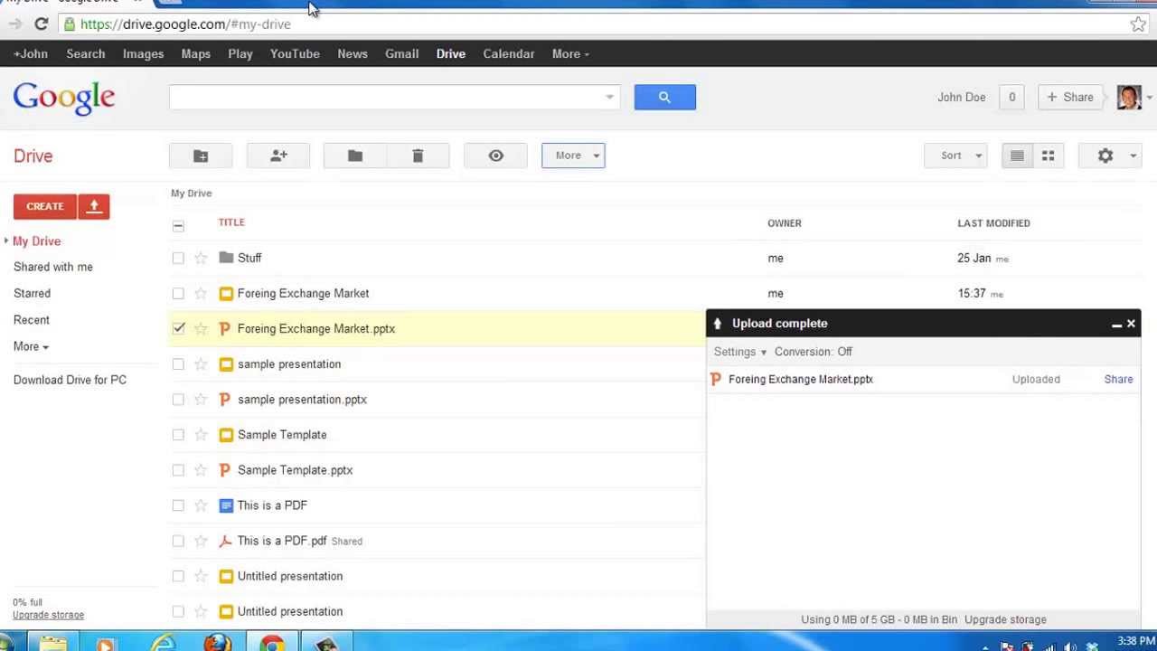The image size is (1157, 651).
Task: Click the PowerPoint icon of sample presentation.pptx
Action: click(226, 400)
